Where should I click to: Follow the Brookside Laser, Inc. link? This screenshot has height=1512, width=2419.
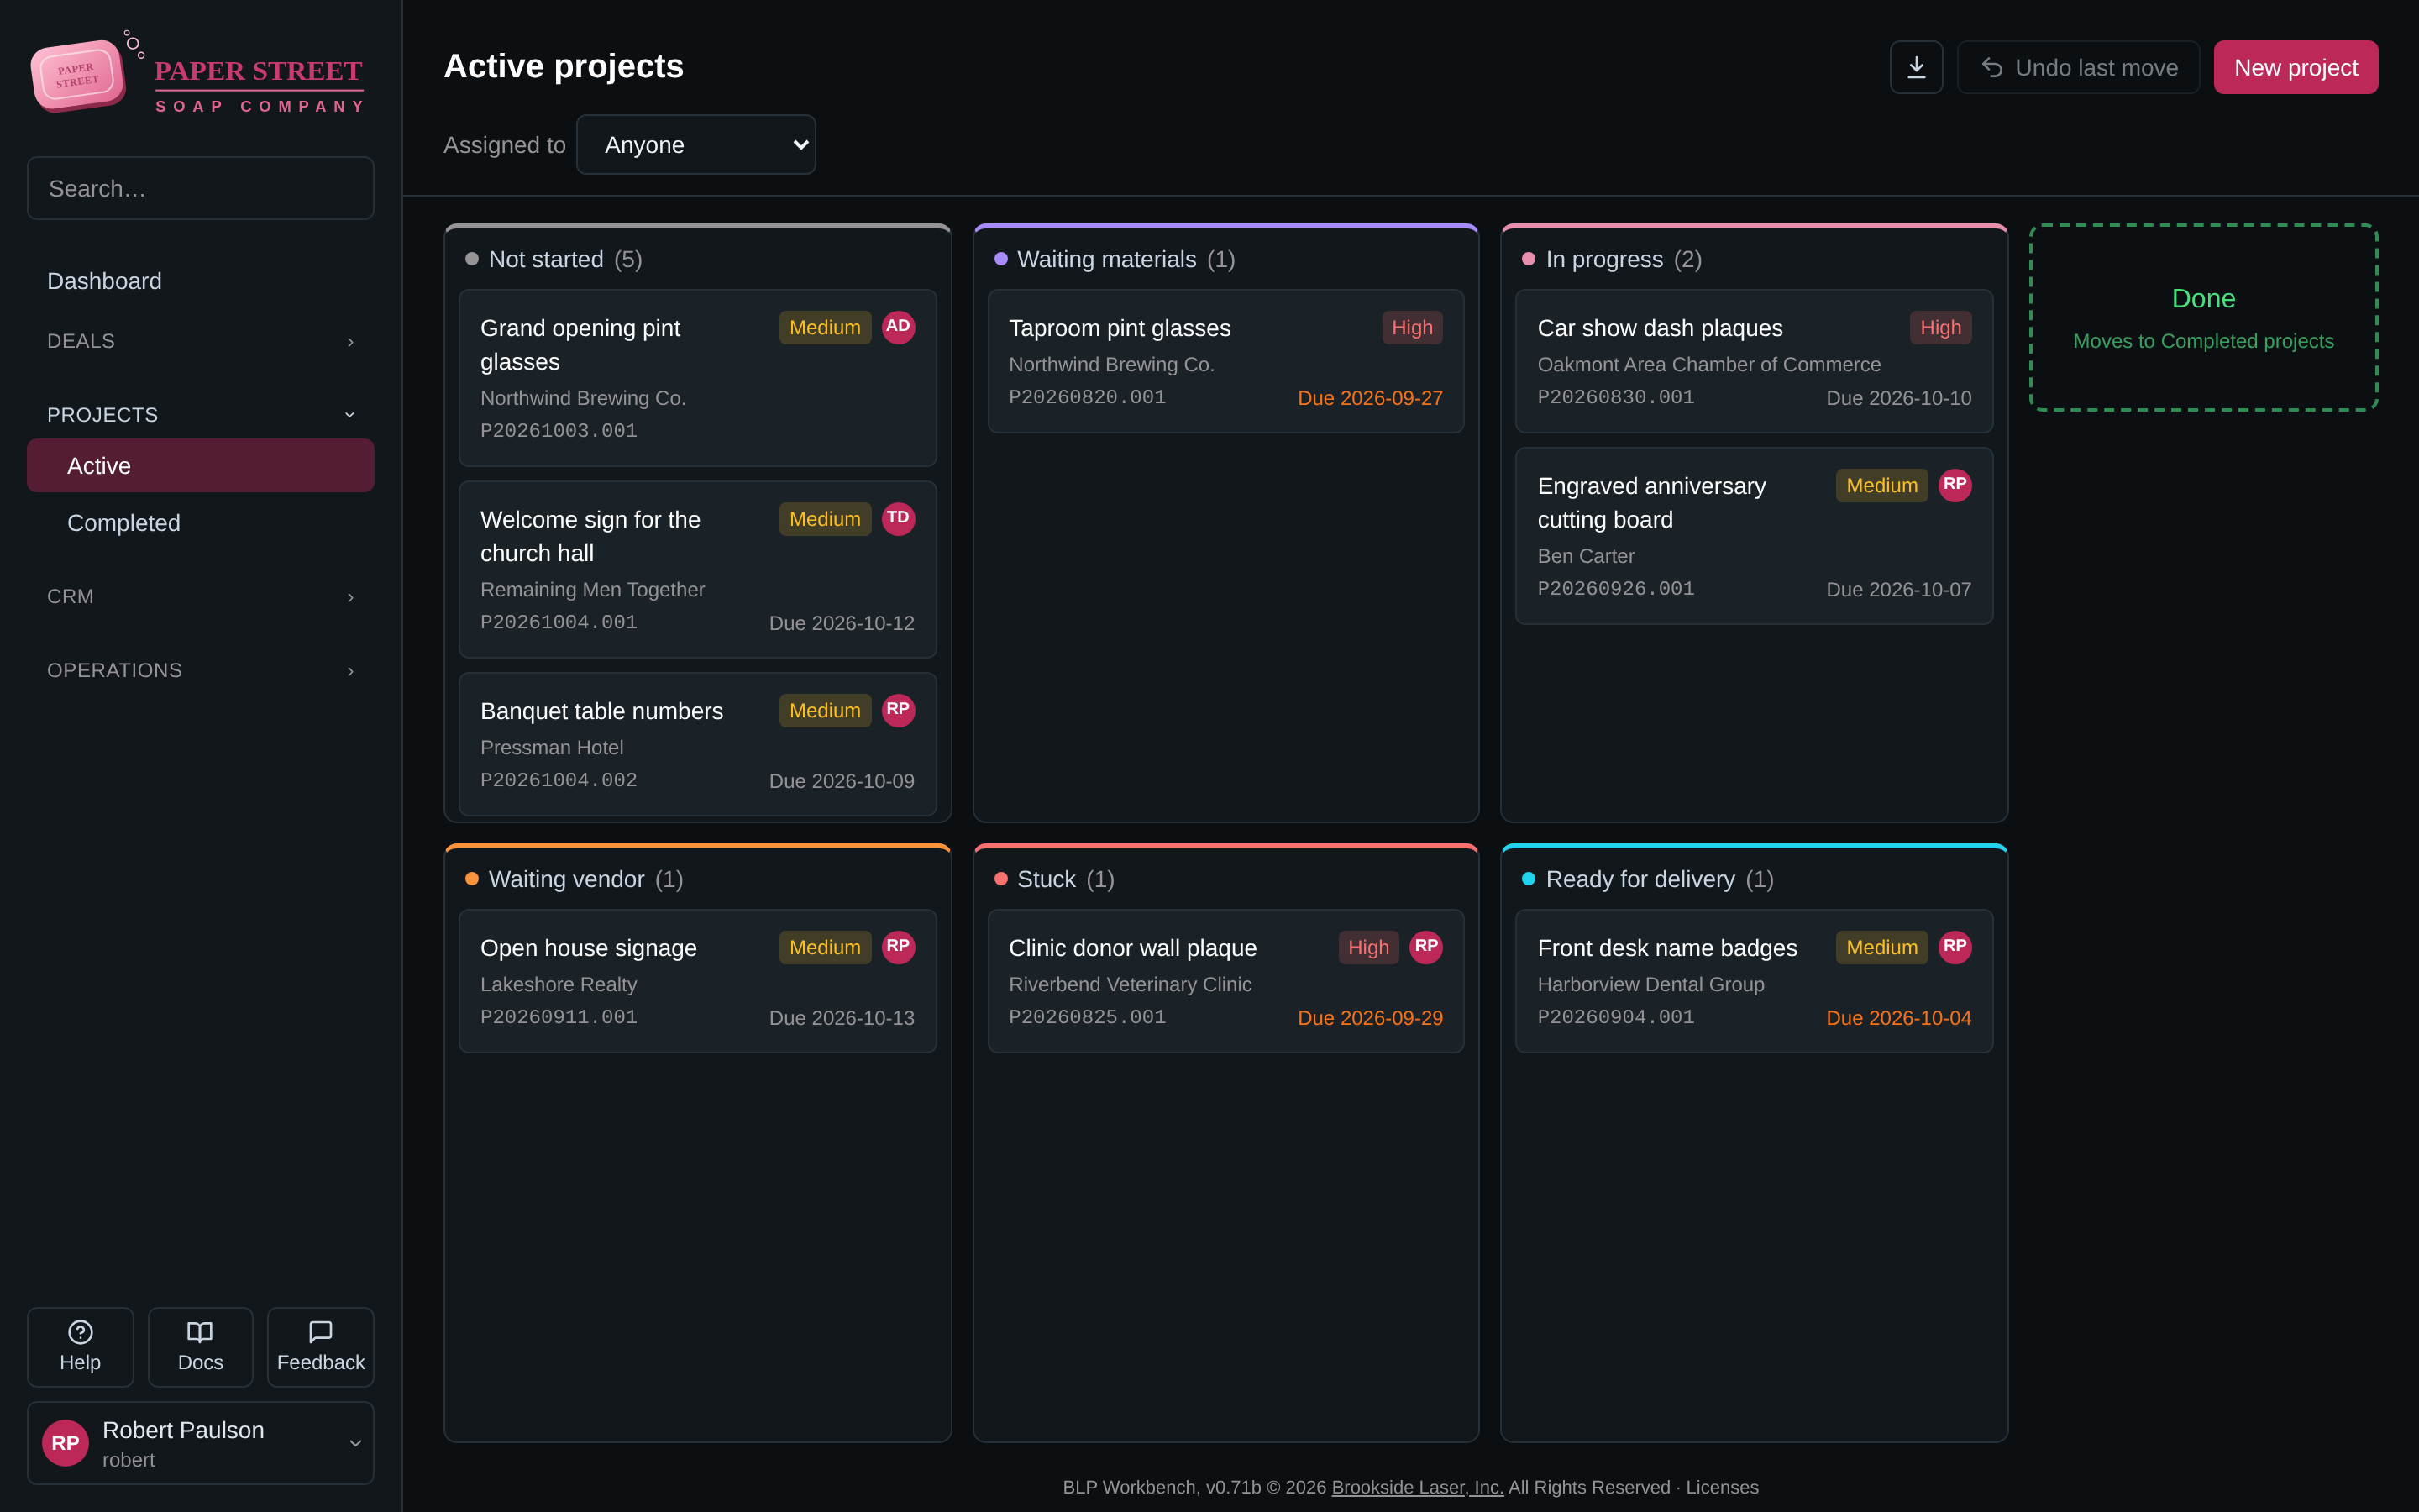pos(1416,1487)
